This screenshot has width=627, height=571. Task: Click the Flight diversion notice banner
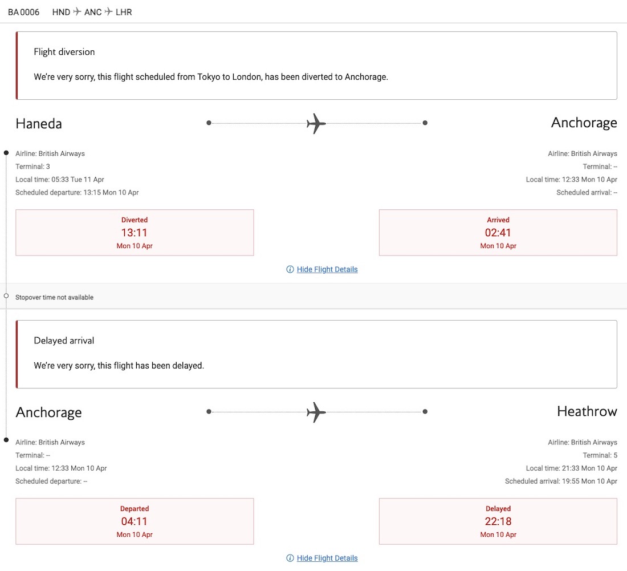pos(316,66)
